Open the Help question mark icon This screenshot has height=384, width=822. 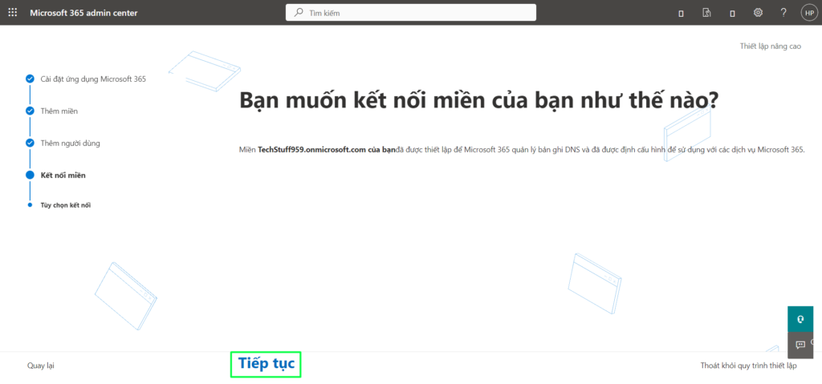[783, 13]
